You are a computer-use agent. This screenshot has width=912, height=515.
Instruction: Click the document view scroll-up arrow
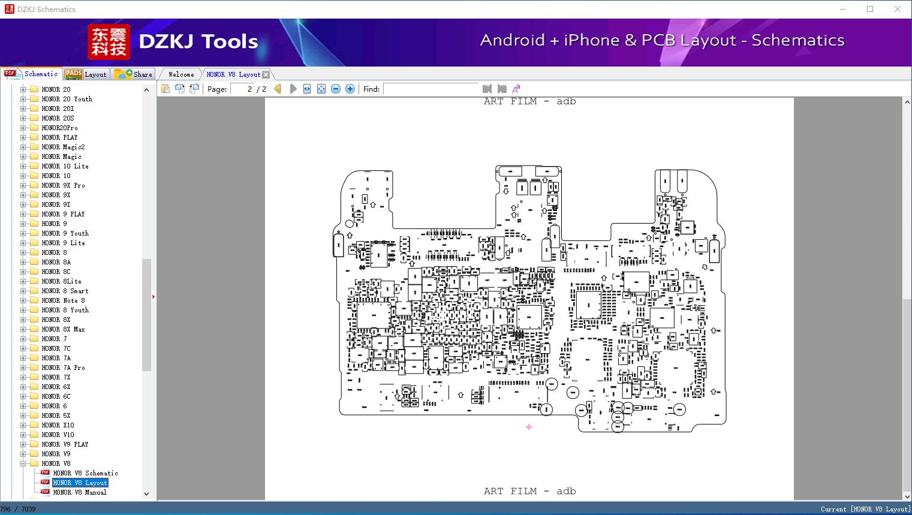pos(907,103)
